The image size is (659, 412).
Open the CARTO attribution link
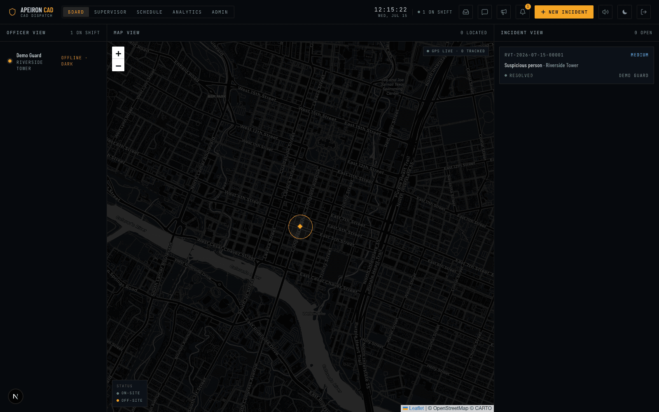[483, 408]
